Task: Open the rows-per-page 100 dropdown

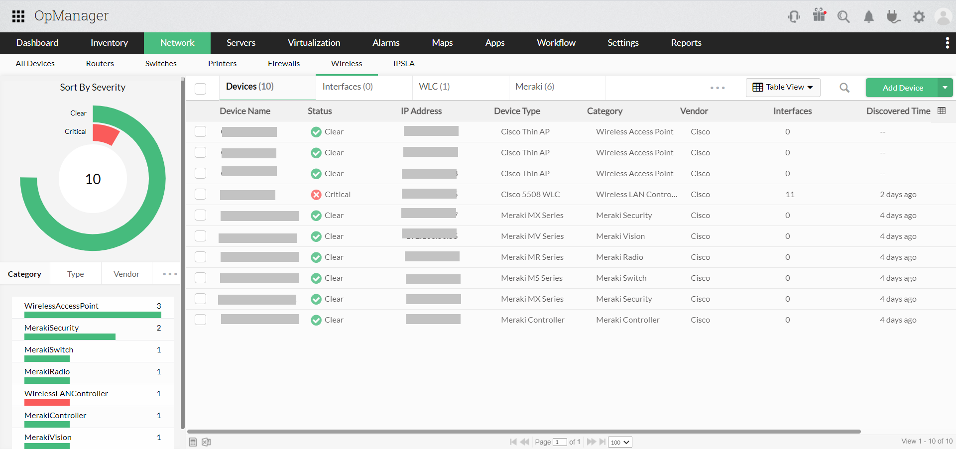Action: point(620,442)
